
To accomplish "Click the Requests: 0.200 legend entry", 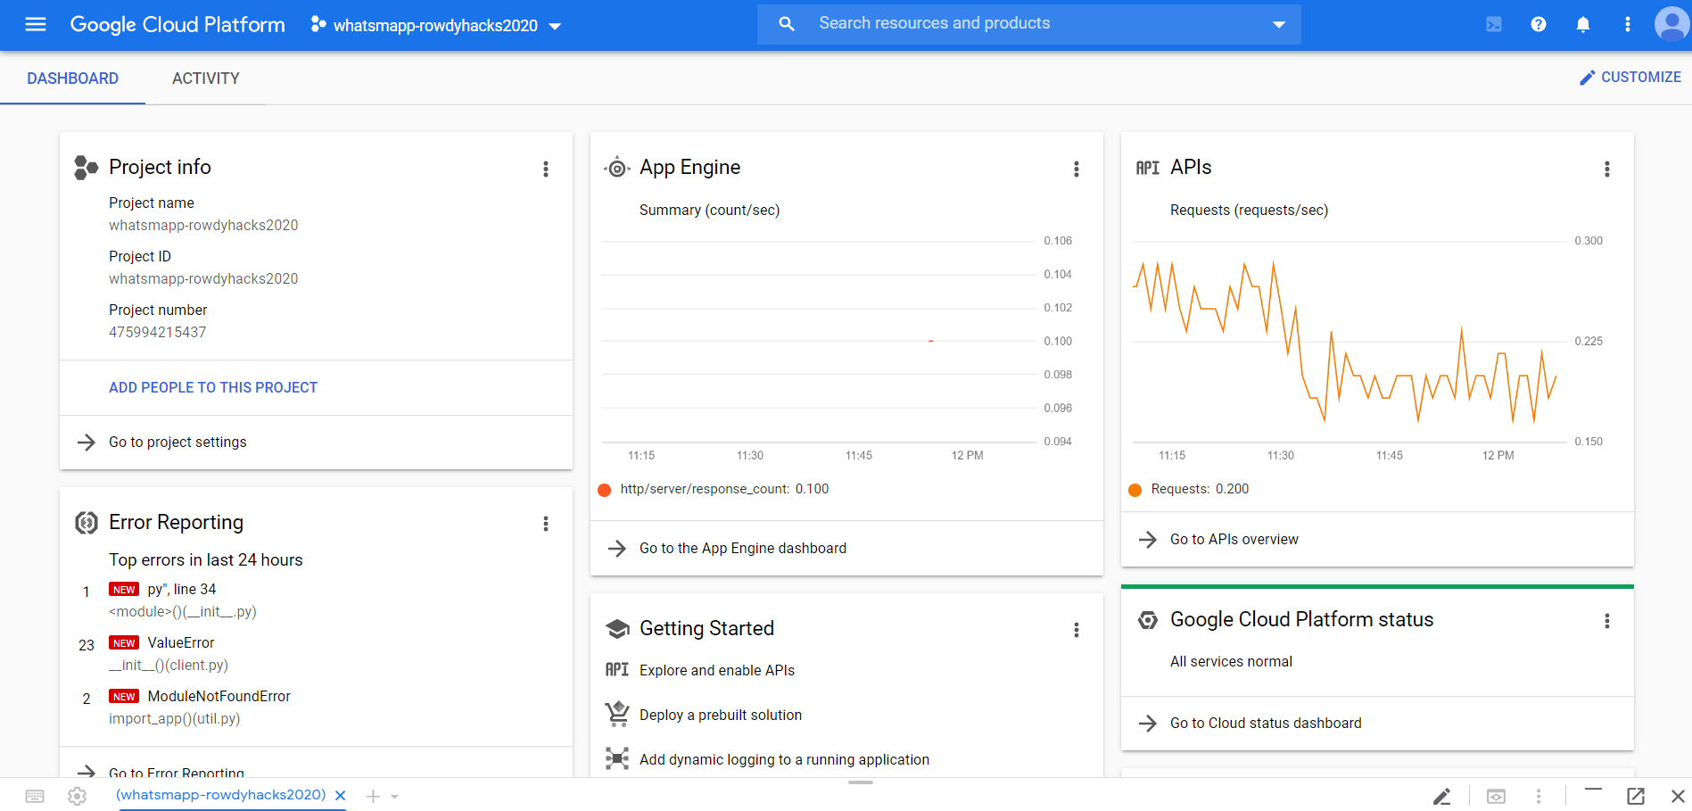I will pyautogui.click(x=1189, y=489).
